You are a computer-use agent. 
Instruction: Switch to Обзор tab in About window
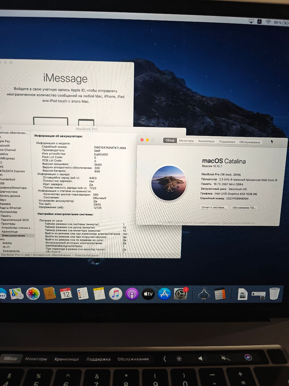(170, 141)
